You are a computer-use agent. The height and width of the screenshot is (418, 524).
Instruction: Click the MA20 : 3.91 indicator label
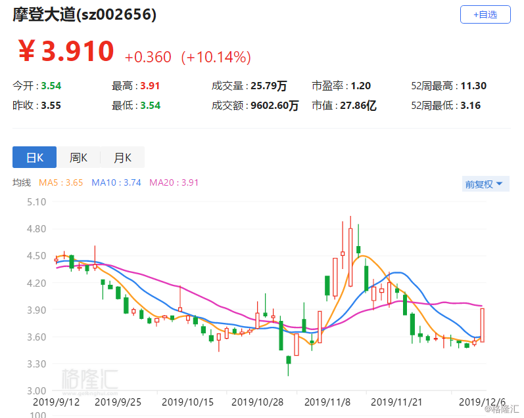[174, 182]
